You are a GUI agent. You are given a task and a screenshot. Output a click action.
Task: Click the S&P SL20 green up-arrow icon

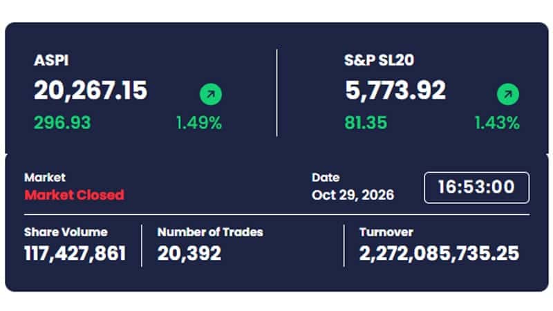click(x=508, y=94)
